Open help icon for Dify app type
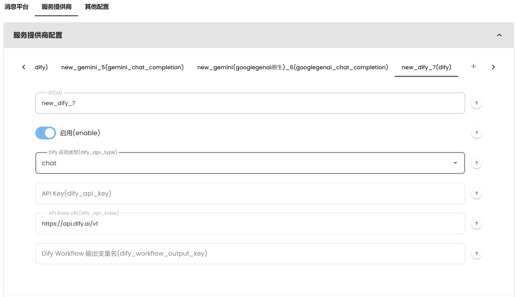The image size is (515, 297). click(476, 163)
